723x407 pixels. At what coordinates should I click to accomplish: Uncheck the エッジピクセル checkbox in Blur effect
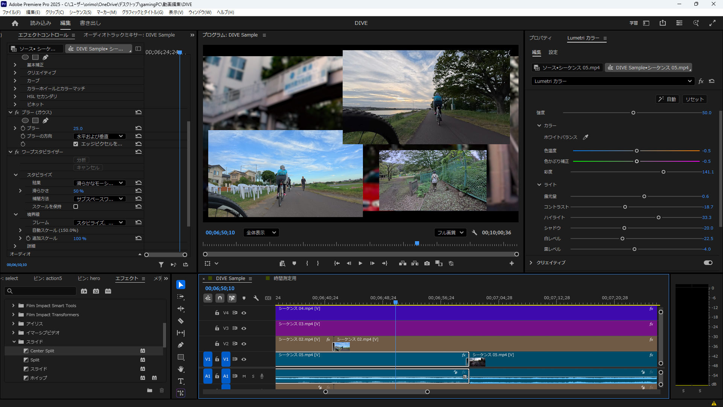[75, 144]
